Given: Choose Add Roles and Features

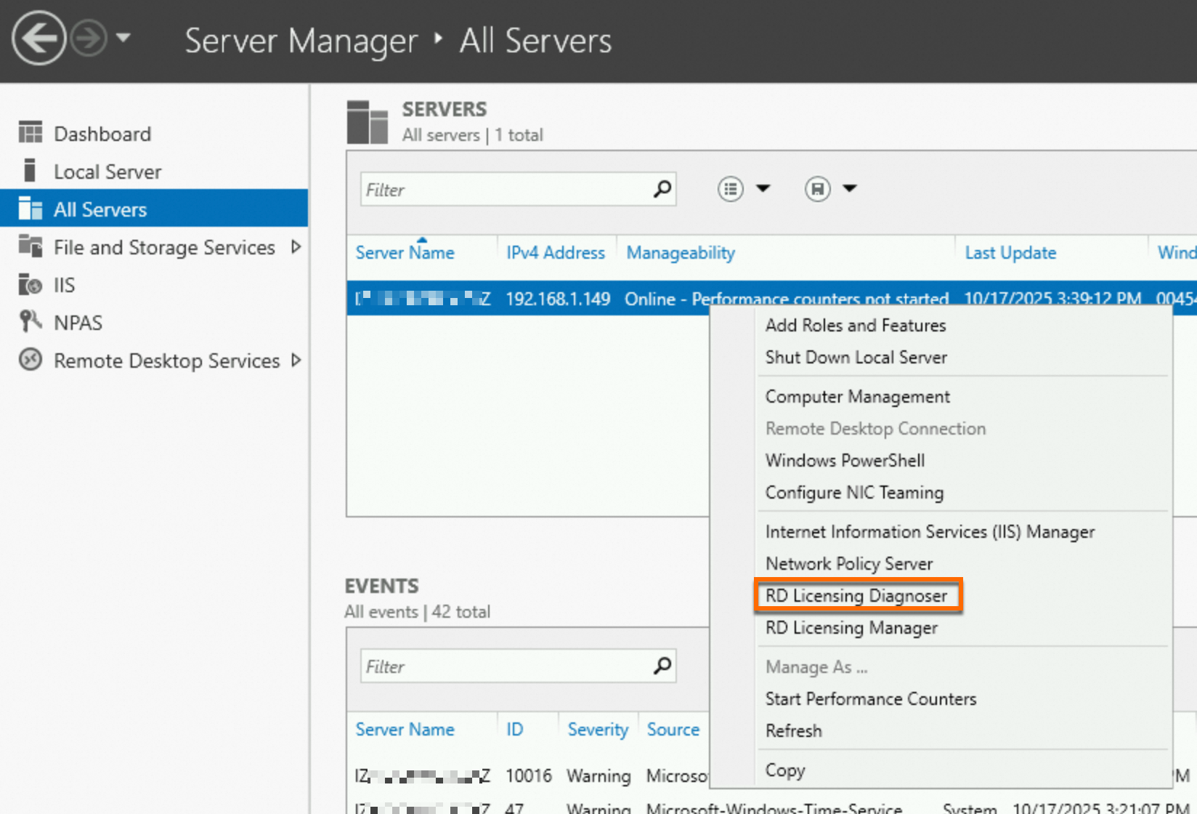Looking at the screenshot, I should coord(856,325).
